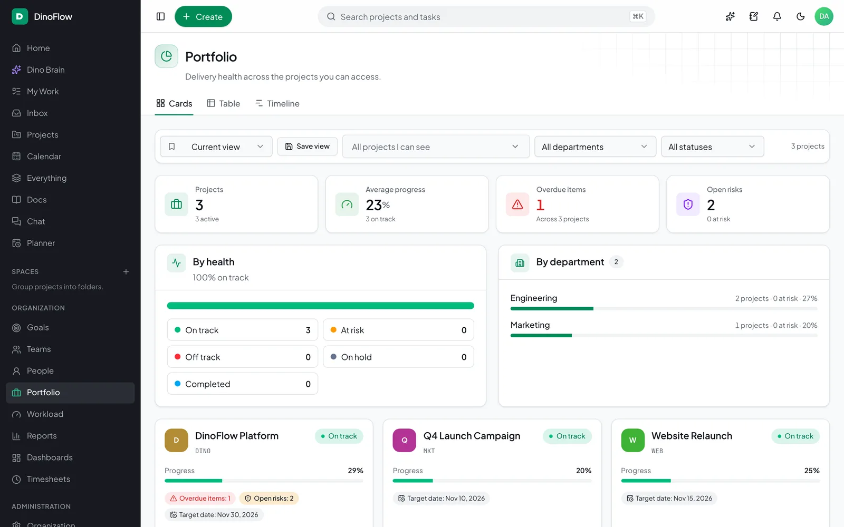The height and width of the screenshot is (527, 844).
Task: Click the Projects briefcase stat icon
Action: 176,204
